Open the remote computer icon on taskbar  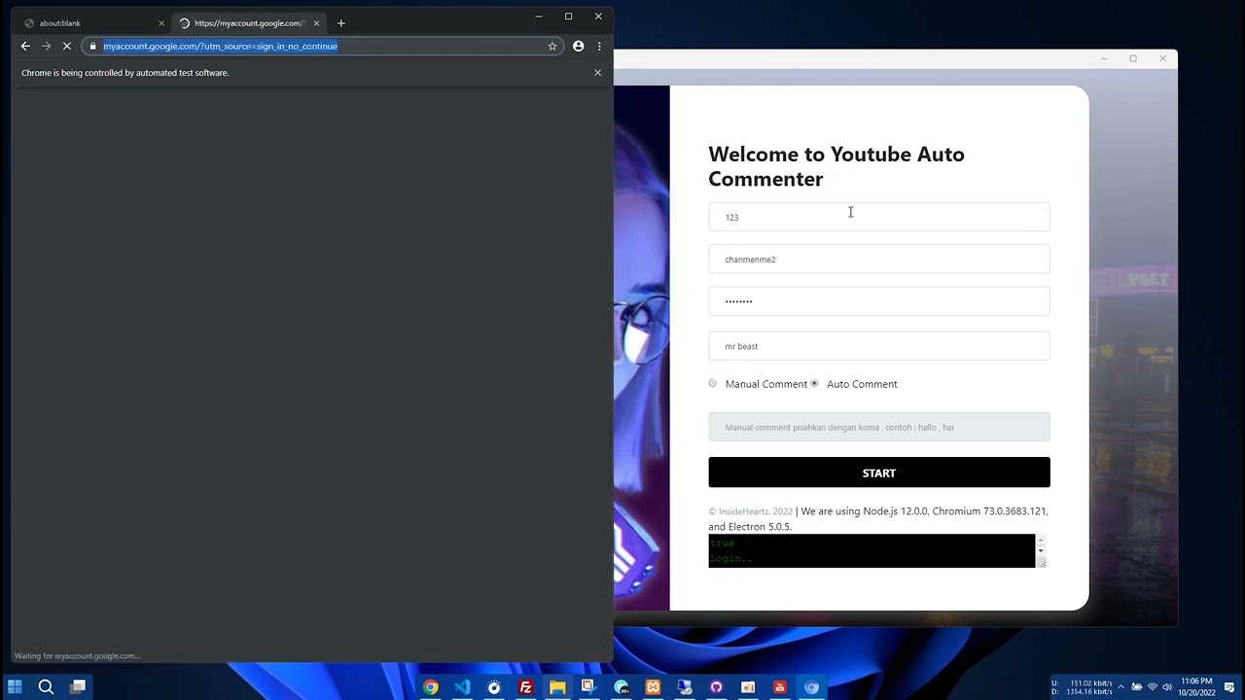click(x=685, y=687)
